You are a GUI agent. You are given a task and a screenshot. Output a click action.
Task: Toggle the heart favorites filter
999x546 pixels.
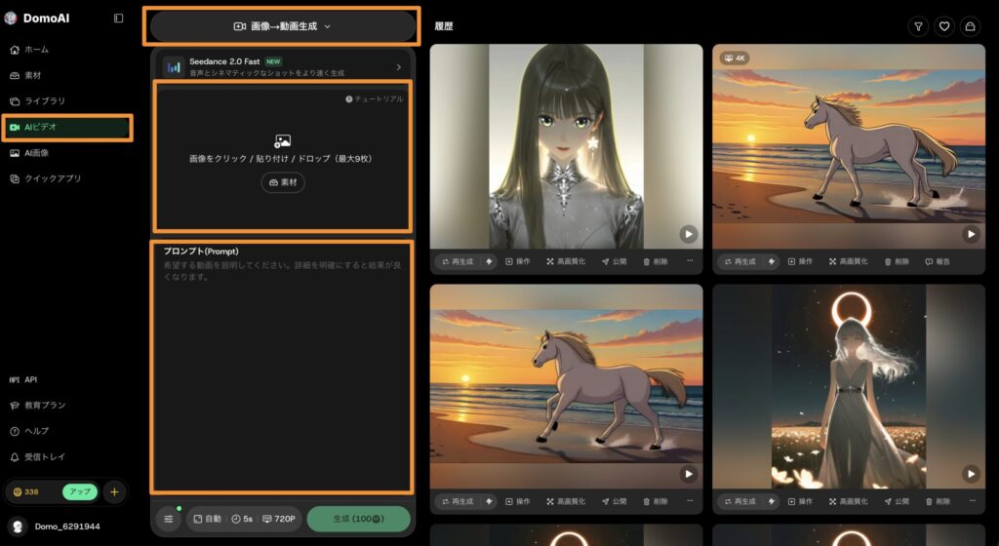944,26
